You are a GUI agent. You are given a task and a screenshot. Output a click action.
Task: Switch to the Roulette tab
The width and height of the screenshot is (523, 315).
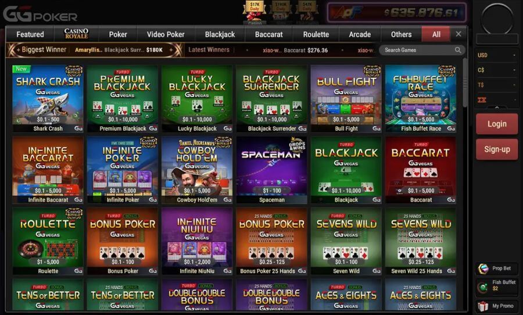316,34
